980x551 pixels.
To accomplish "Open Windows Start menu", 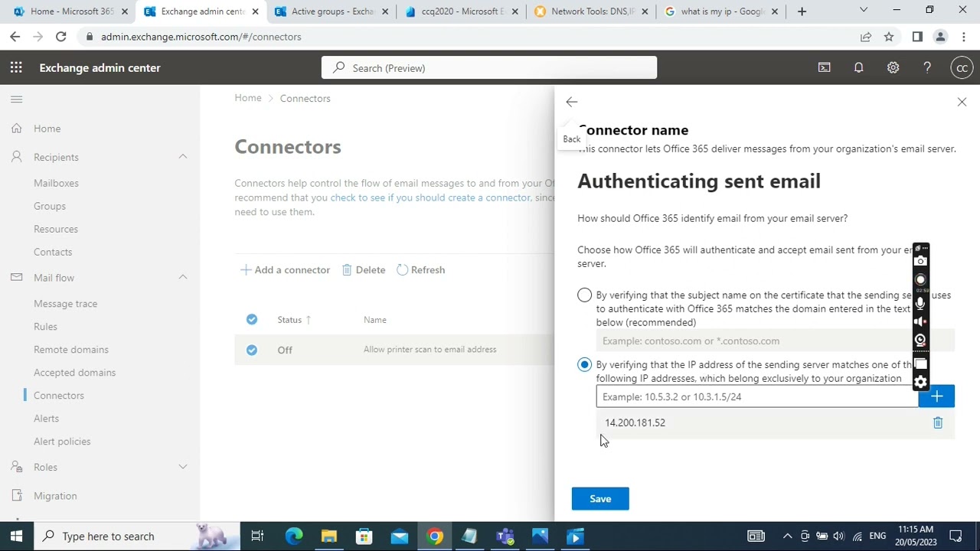I will point(17,536).
